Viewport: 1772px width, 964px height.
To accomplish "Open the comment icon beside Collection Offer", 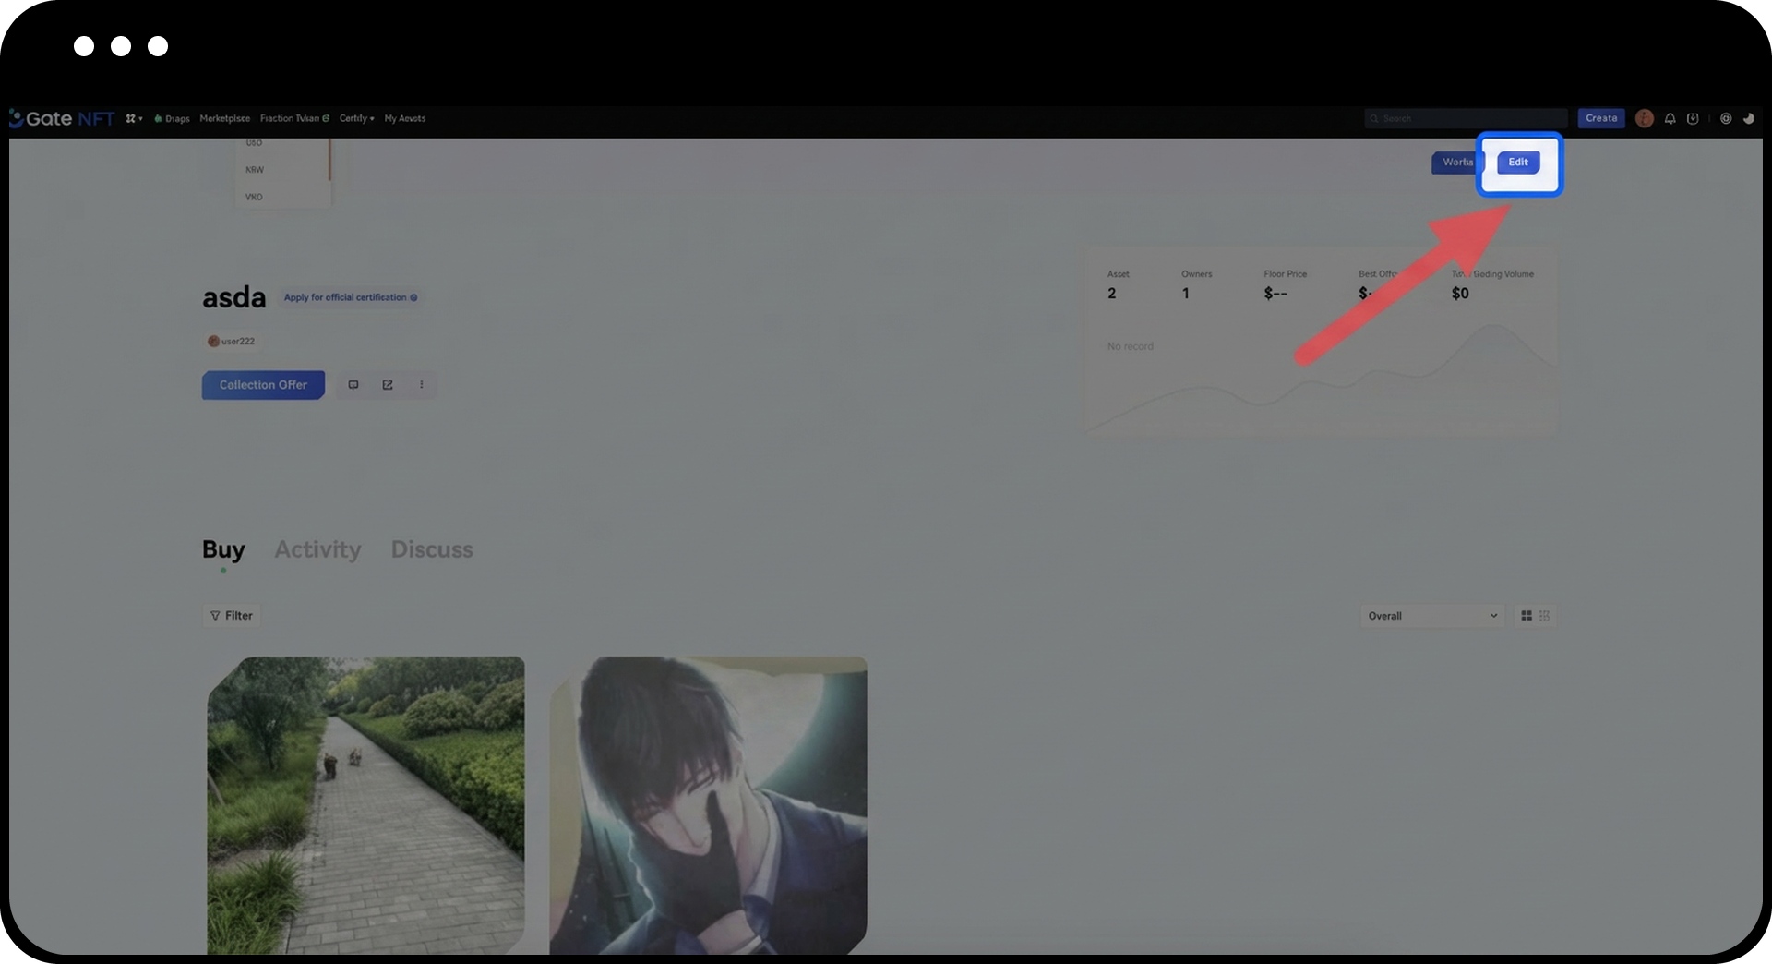I will [x=353, y=385].
